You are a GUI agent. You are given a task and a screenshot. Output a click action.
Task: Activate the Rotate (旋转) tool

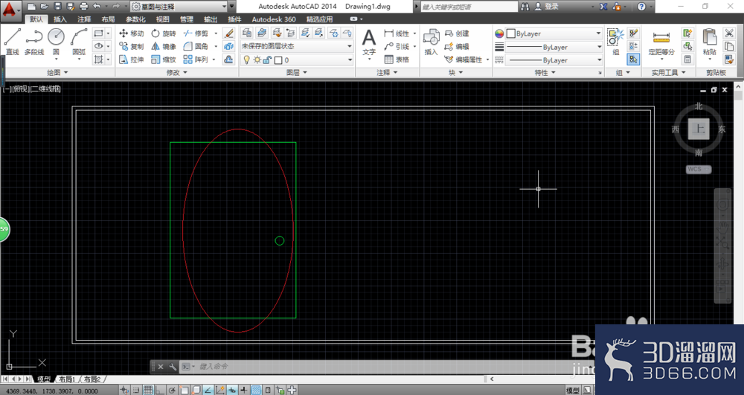tap(164, 33)
